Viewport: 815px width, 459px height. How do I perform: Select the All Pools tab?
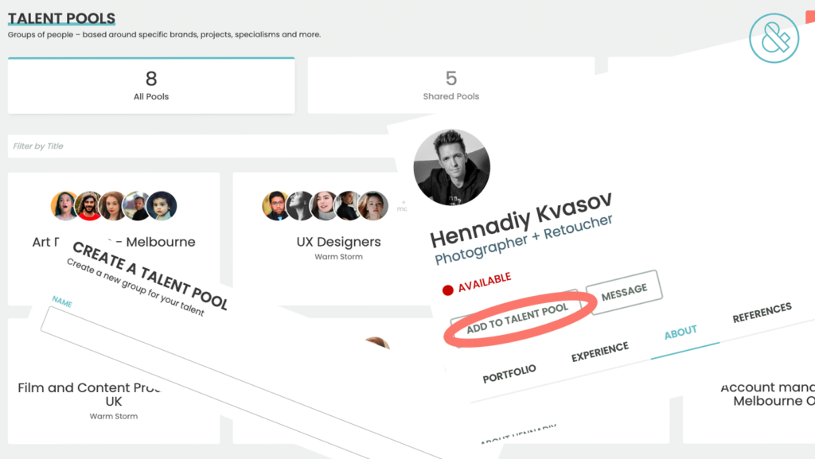pyautogui.click(x=151, y=86)
